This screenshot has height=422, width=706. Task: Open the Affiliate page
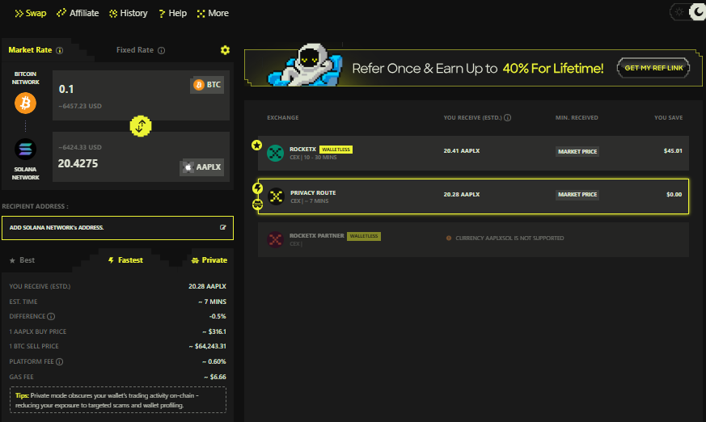[78, 13]
